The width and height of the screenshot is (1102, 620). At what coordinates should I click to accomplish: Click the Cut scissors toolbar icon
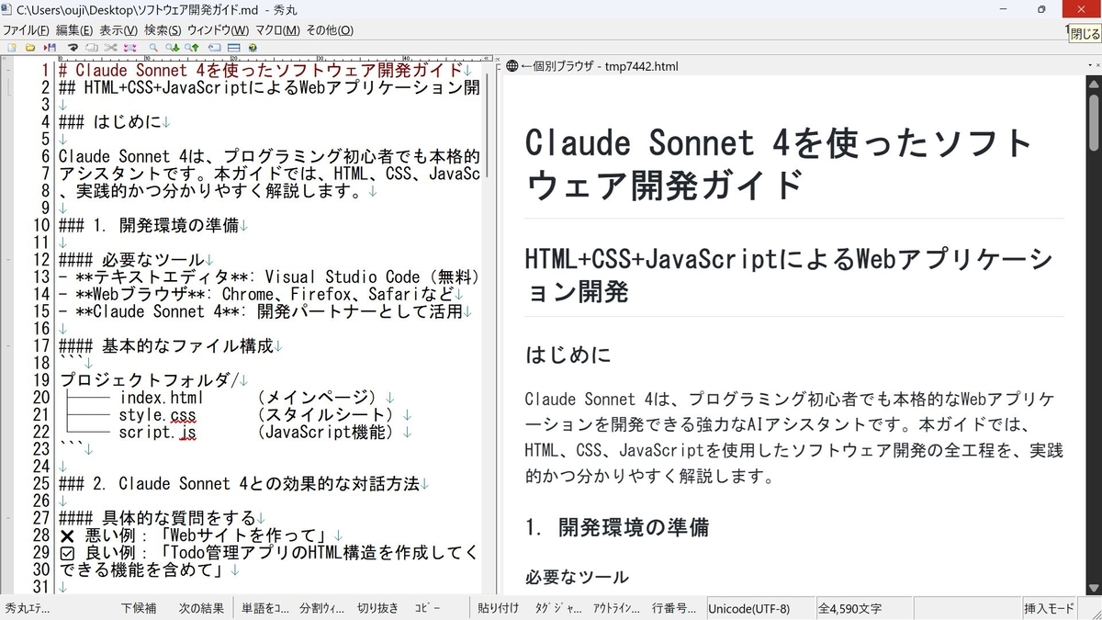pyautogui.click(x=110, y=47)
